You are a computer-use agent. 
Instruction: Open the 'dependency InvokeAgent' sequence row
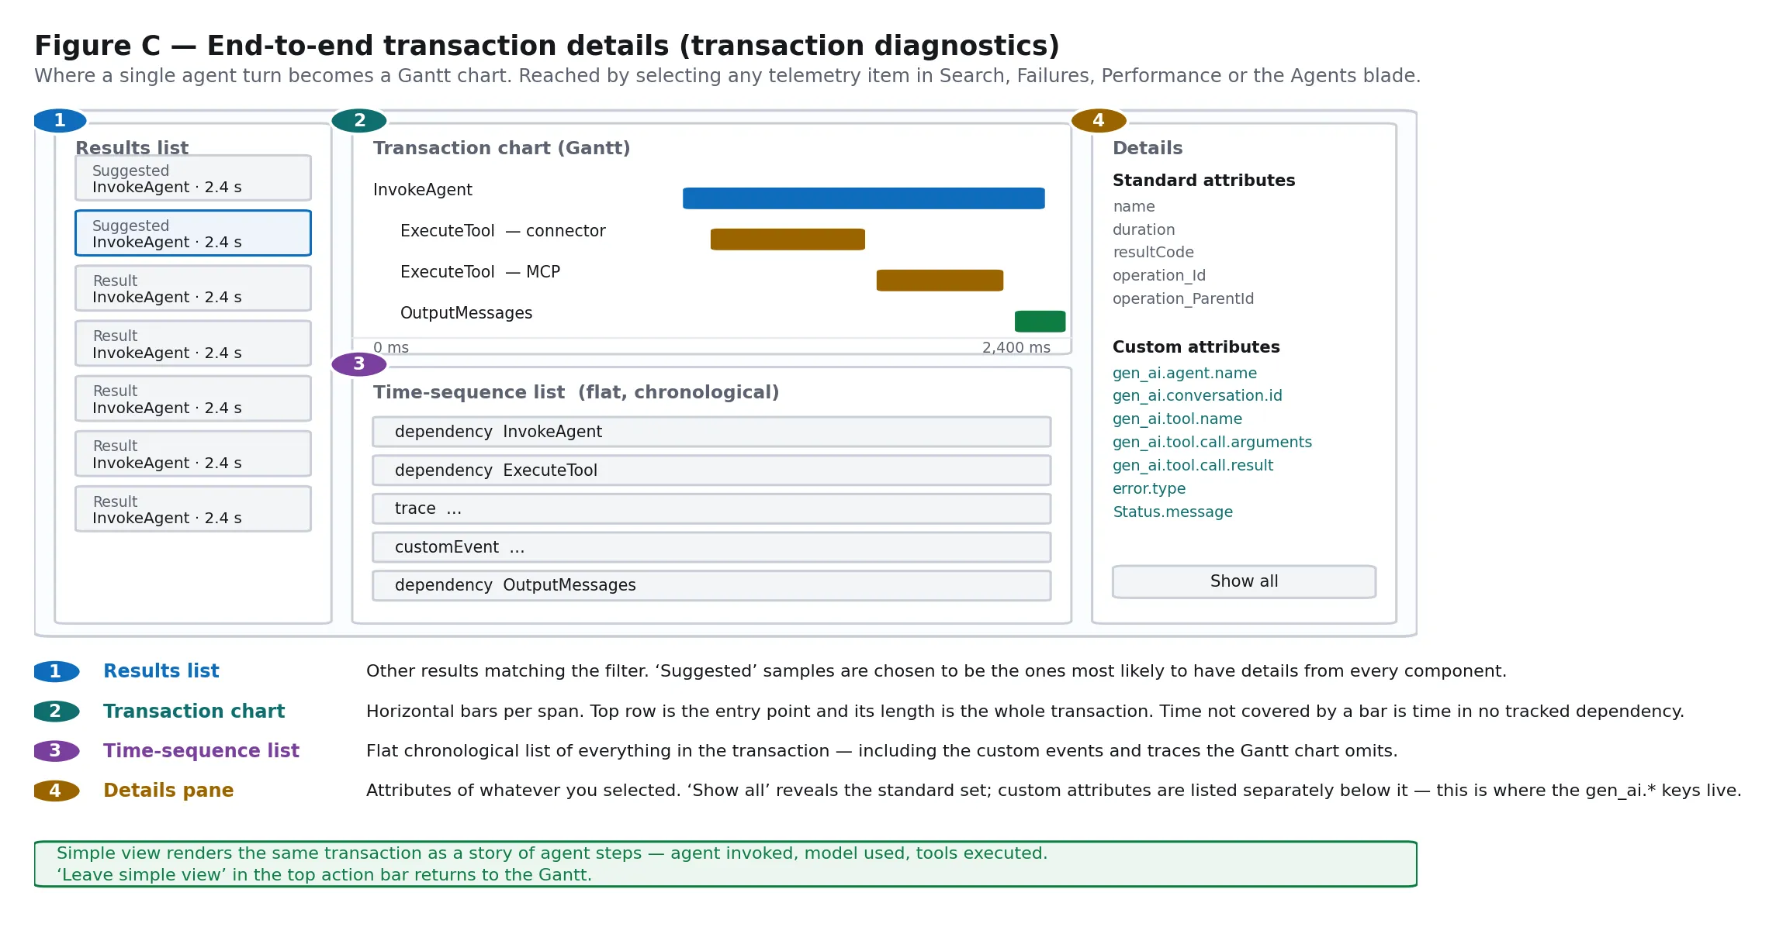[x=711, y=432]
